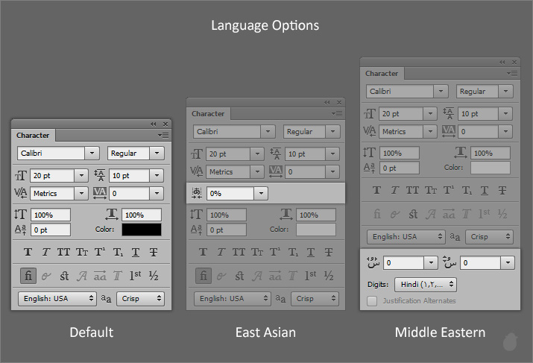The height and width of the screenshot is (363, 533).
Task: Enable All Caps in the Default panel
Action: click(x=63, y=252)
